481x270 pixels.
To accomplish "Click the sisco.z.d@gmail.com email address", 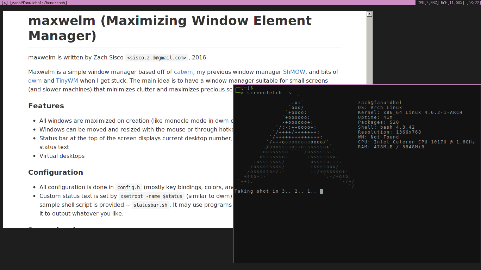I will pos(157,58).
